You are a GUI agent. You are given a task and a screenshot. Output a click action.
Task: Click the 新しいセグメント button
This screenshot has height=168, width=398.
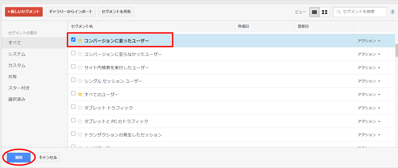[x=24, y=12]
